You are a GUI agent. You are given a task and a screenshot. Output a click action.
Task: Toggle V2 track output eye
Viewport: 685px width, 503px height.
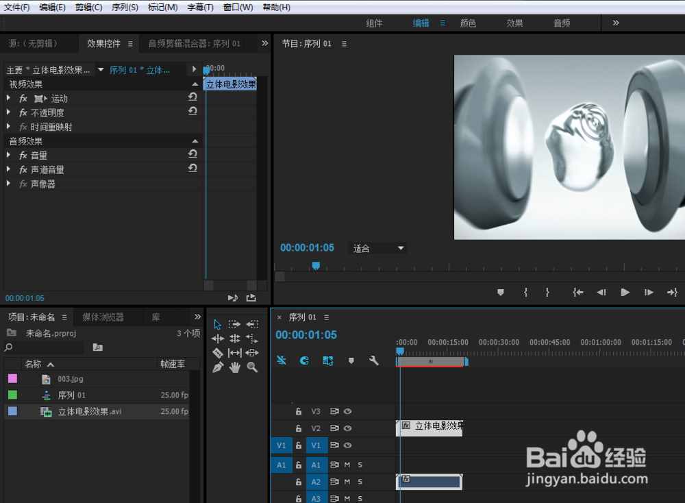[x=348, y=428]
